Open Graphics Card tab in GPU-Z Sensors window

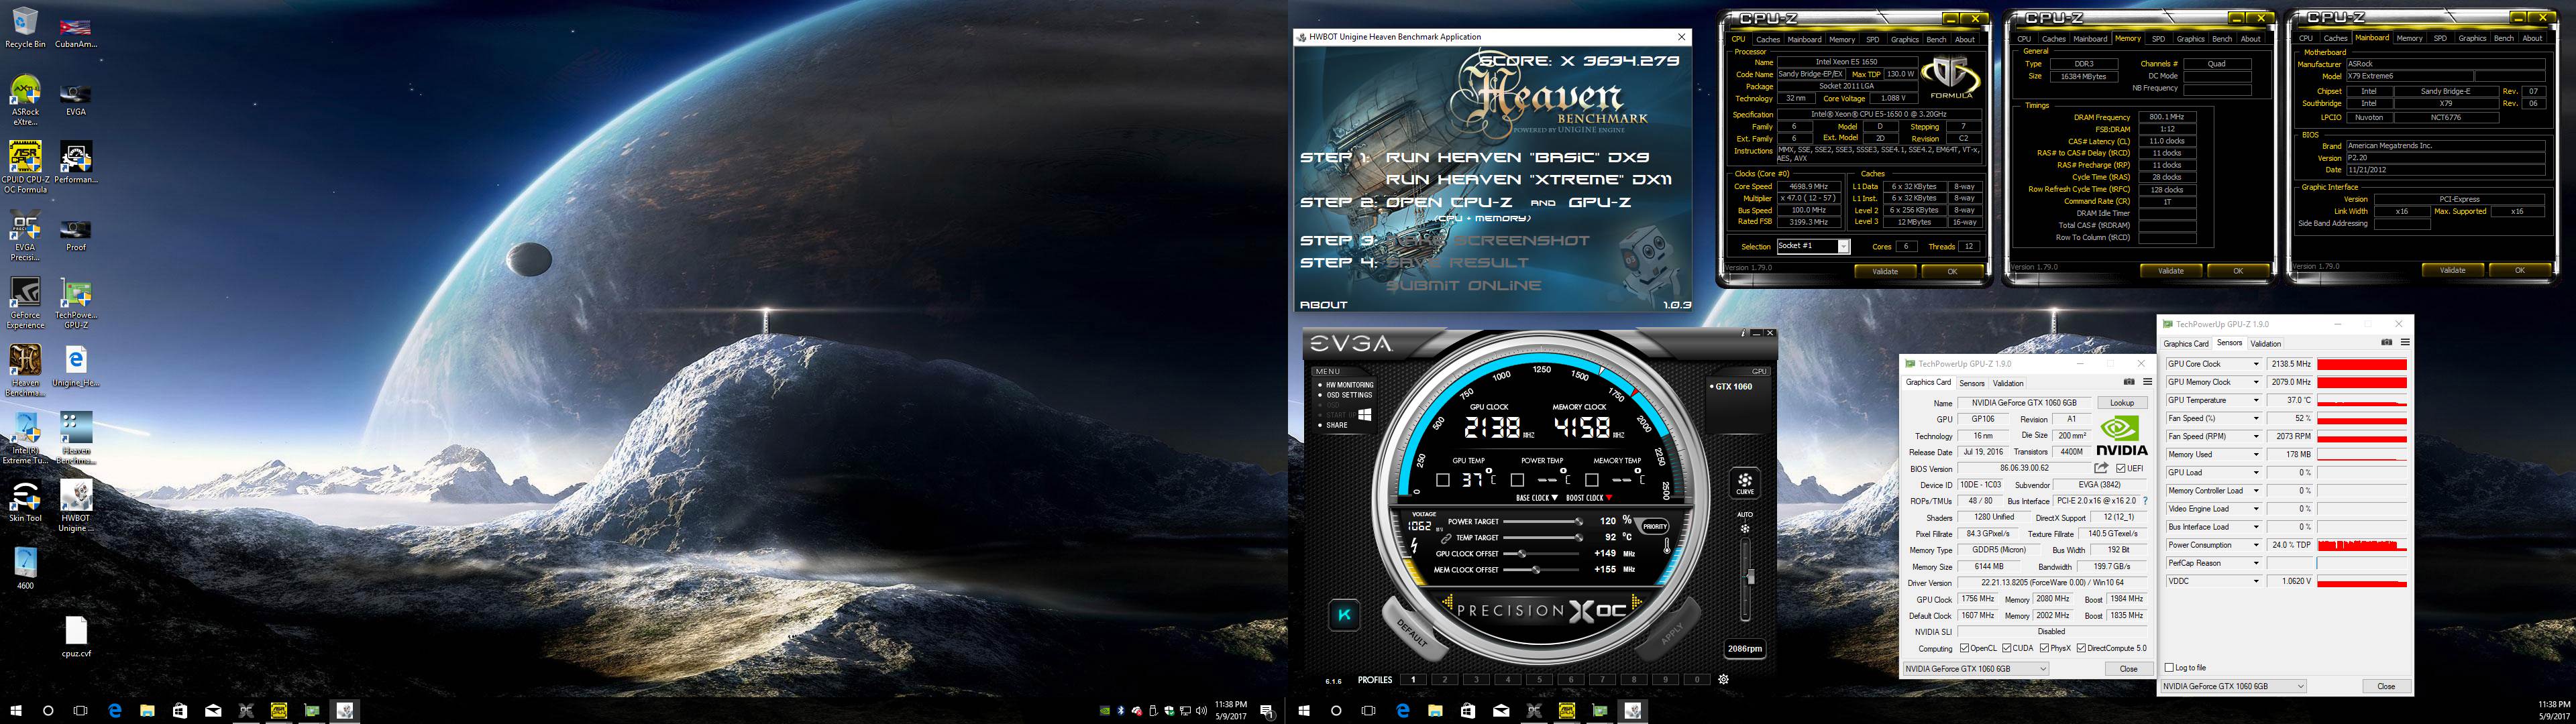pos(2186,343)
